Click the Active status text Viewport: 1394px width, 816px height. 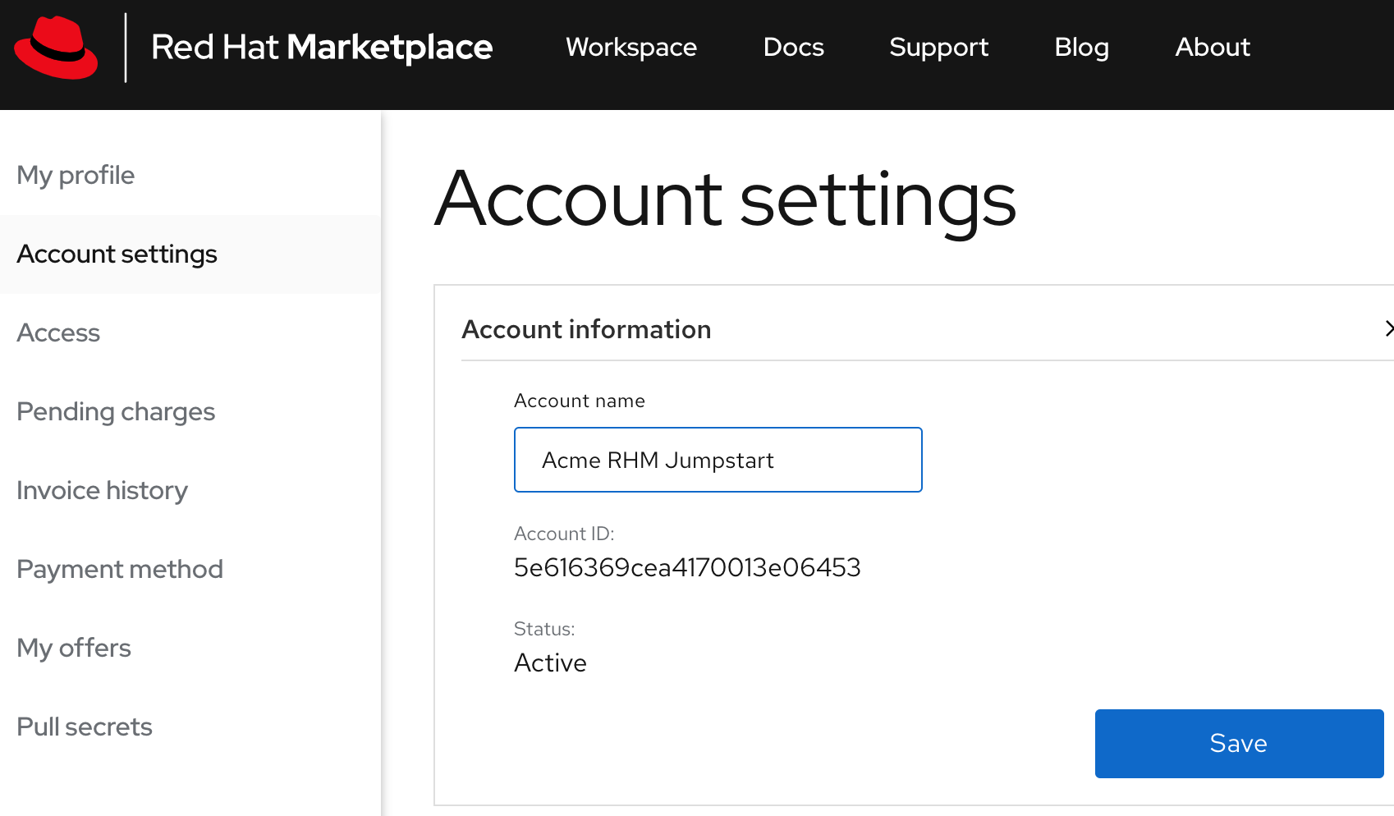click(x=550, y=662)
